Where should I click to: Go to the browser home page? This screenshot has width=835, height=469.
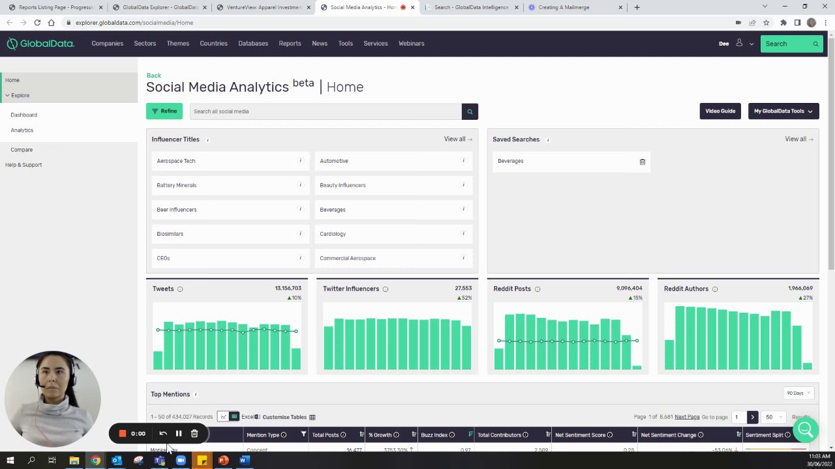coord(51,23)
